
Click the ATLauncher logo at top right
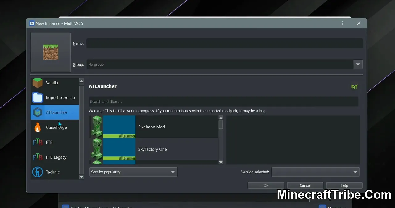click(354, 87)
